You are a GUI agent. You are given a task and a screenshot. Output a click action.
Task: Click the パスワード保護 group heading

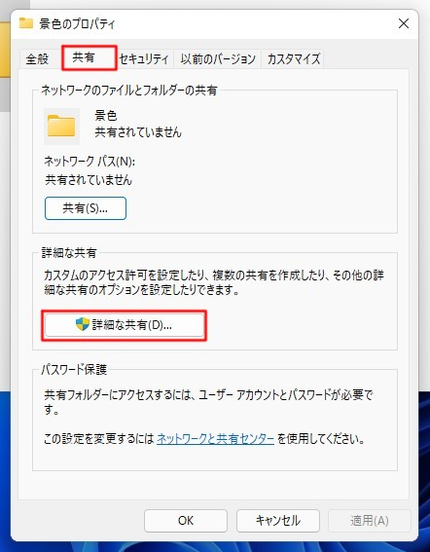point(74,370)
